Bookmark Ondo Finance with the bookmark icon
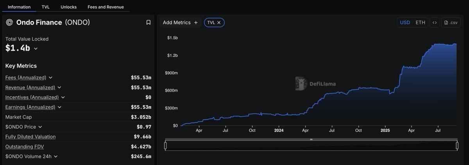Screen dimensions: 469x165 pyautogui.click(x=149, y=23)
